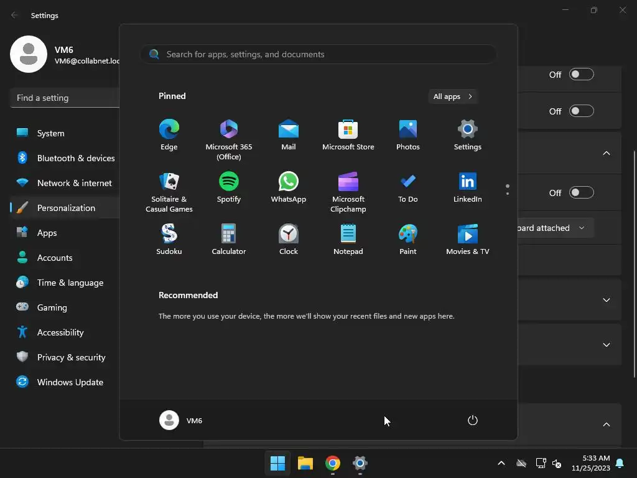637x478 pixels.
Task: Click the back arrow in Settings
Action: pos(14,15)
